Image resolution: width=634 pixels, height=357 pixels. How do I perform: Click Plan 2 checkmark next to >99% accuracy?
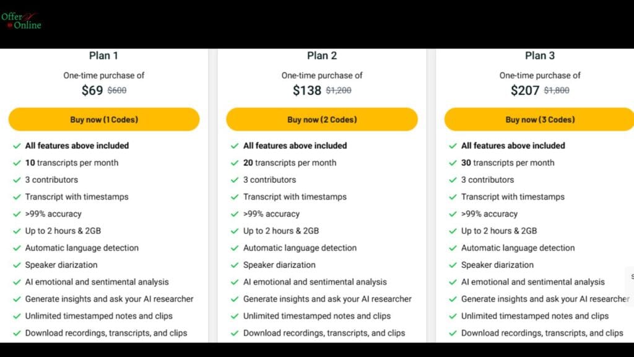235,214
